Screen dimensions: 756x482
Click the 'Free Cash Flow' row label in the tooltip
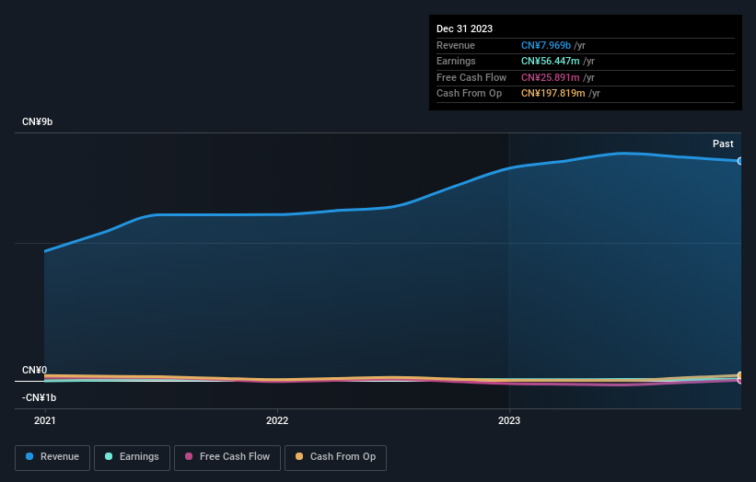coord(471,77)
